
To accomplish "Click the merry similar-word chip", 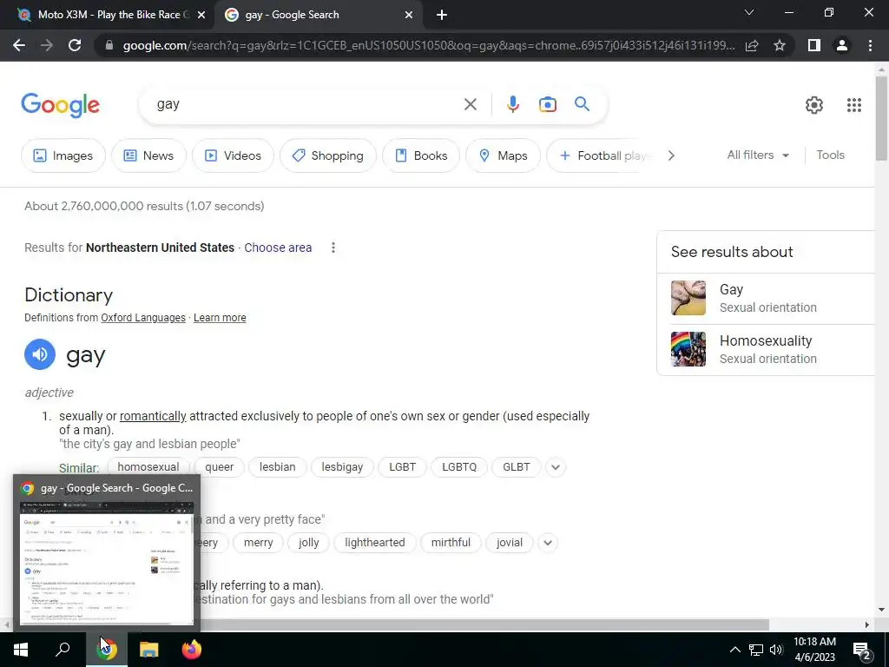I will pos(258,543).
